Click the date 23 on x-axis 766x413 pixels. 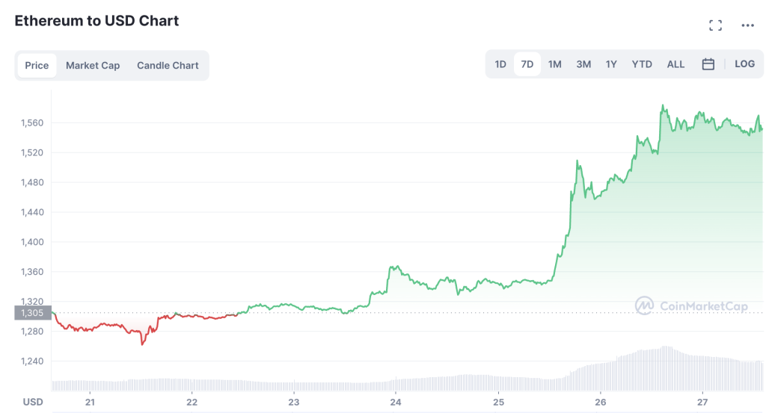click(x=293, y=403)
